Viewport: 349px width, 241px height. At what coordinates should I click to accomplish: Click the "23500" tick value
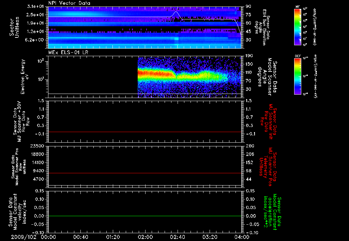(37, 146)
